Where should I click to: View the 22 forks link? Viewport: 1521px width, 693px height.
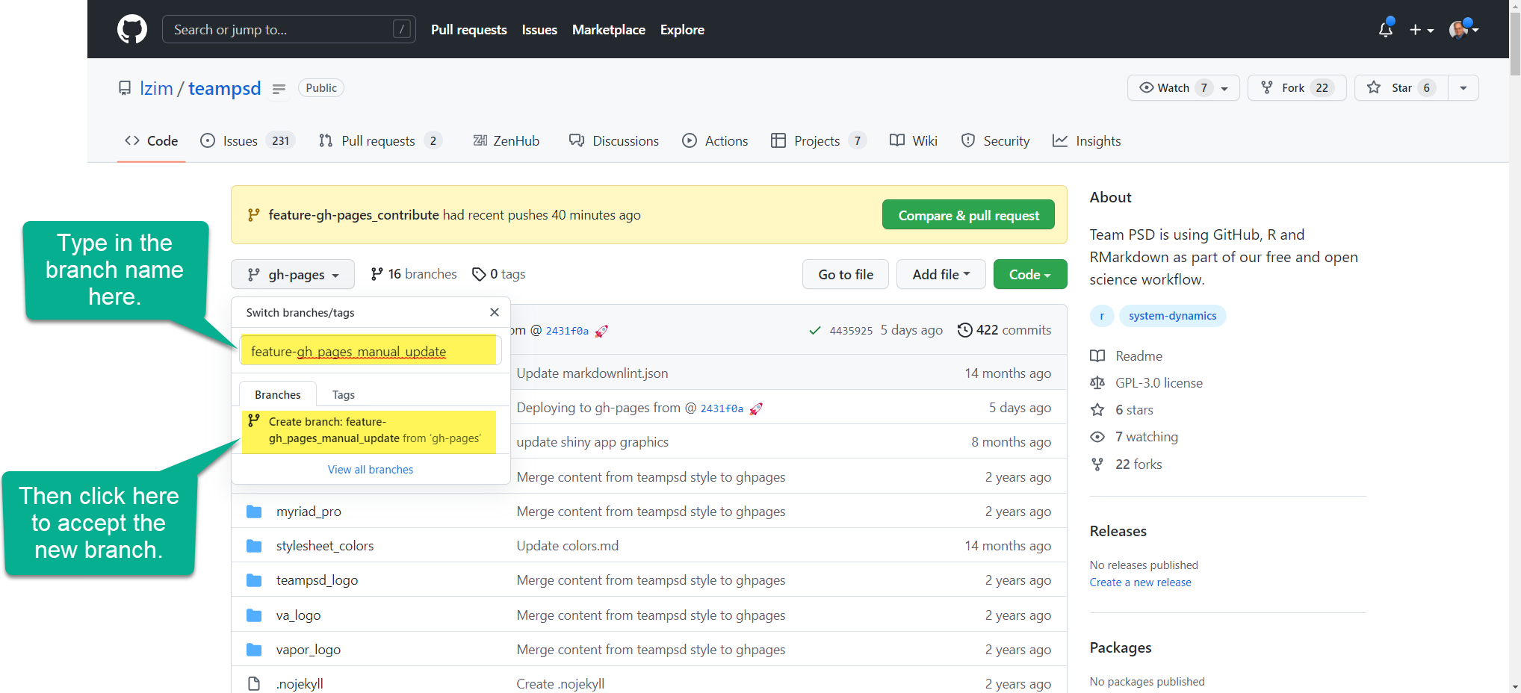pos(1127,464)
